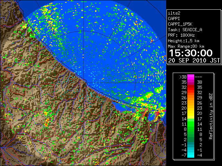The height and width of the screenshot is (166, 222).
Task: Click the 'Reflectivity in dBZ' legend title
Action: [x=211, y=116]
